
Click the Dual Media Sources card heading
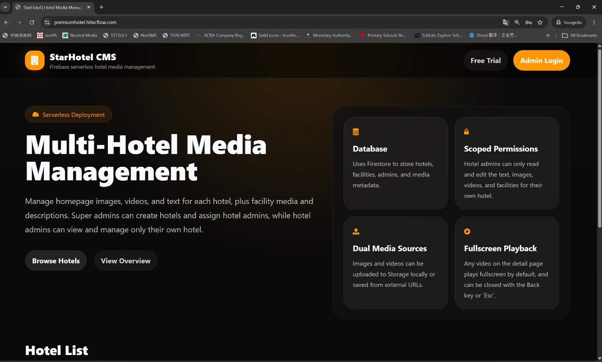pyautogui.click(x=390, y=248)
